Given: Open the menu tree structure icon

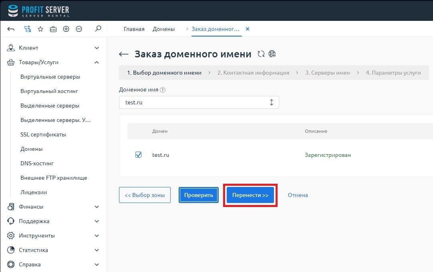Looking at the screenshot, I should coord(27,29).
